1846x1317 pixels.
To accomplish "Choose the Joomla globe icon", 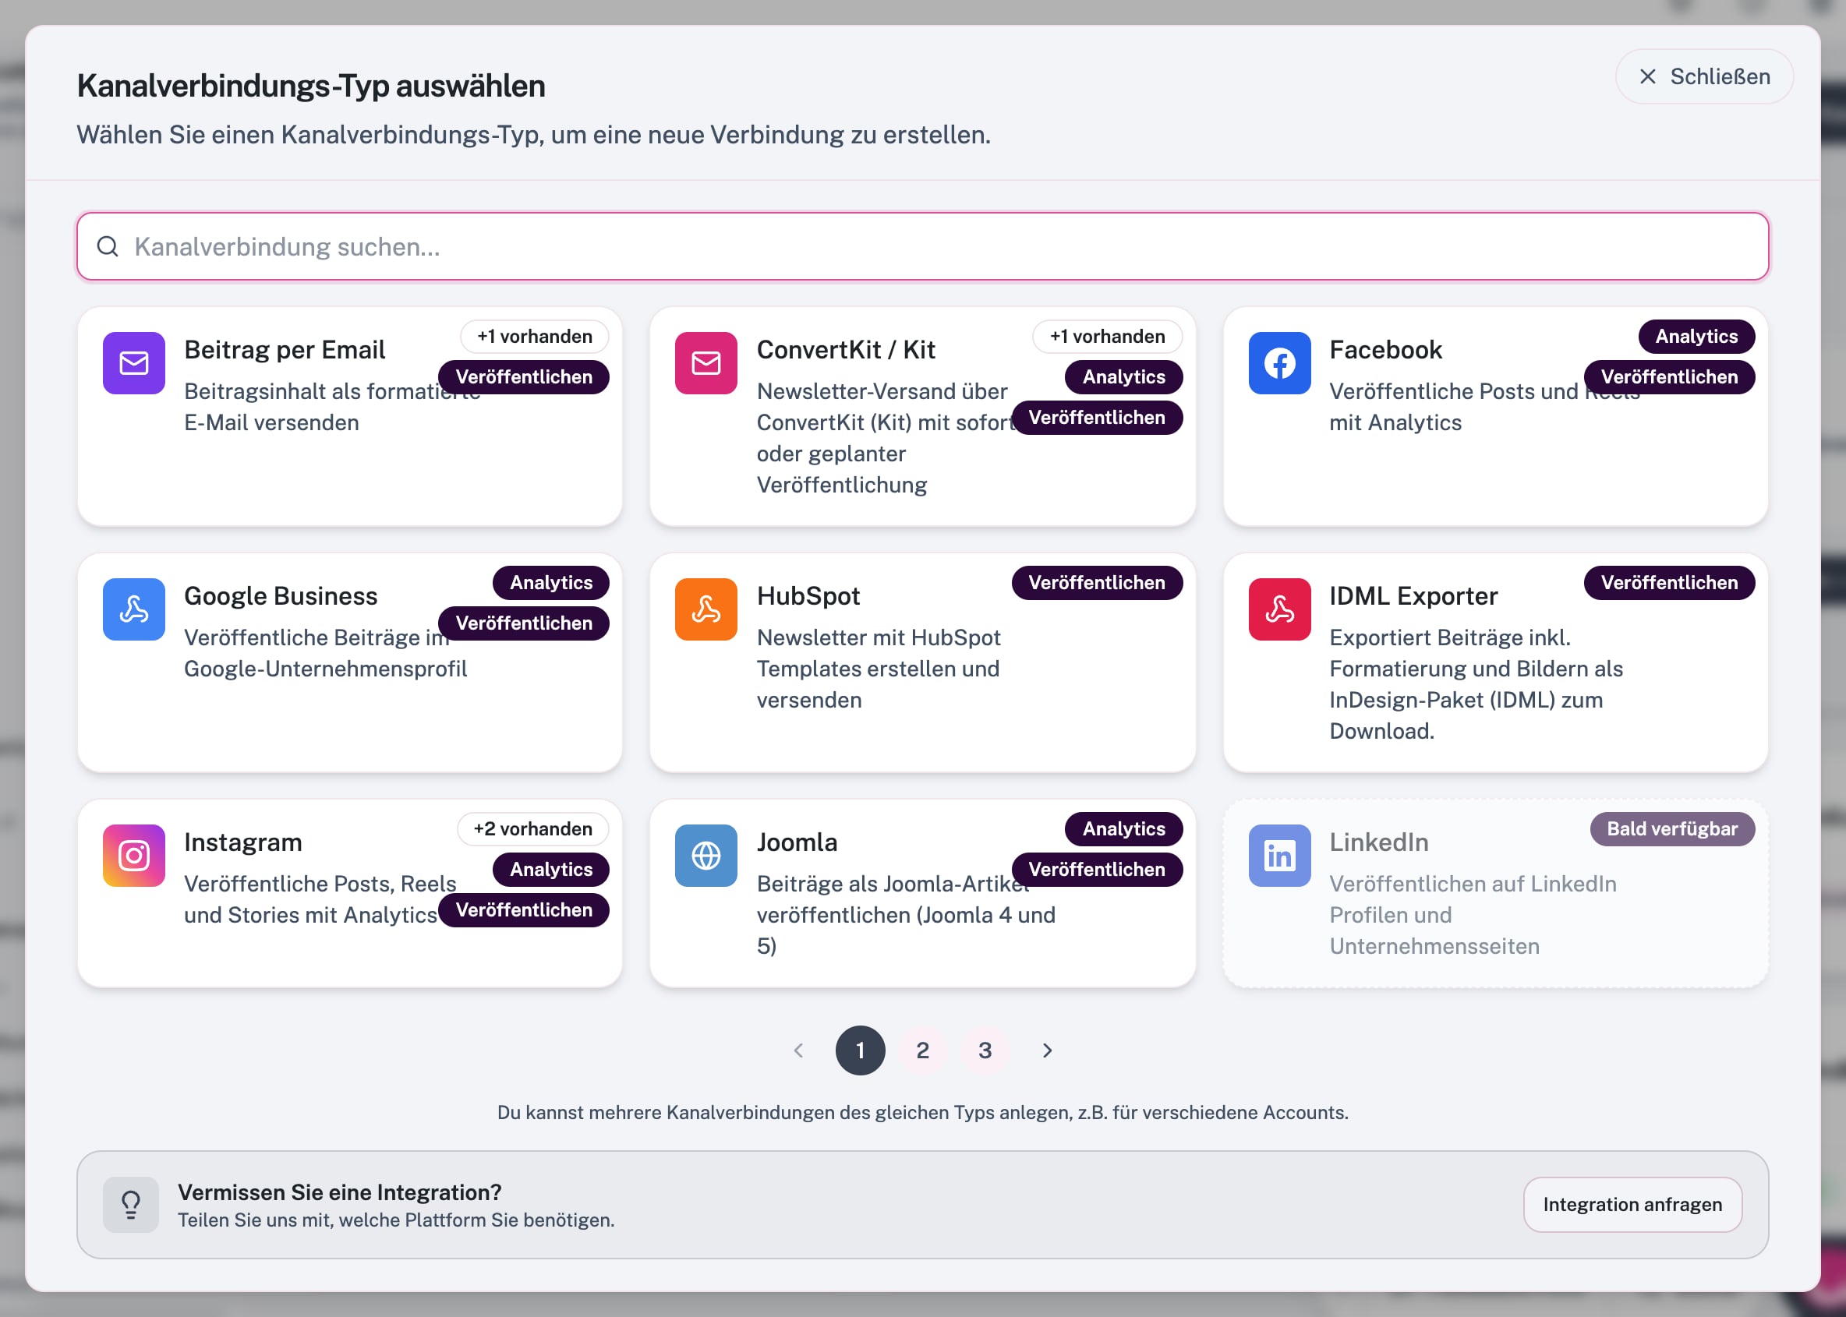I will (x=706, y=856).
